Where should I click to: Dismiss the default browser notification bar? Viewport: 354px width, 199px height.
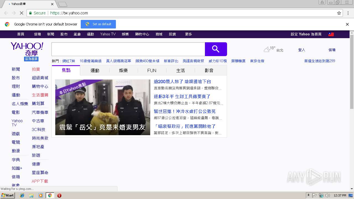(347, 24)
